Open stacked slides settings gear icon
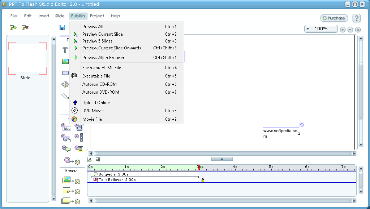This screenshot has width=370, height=209. [71, 201]
